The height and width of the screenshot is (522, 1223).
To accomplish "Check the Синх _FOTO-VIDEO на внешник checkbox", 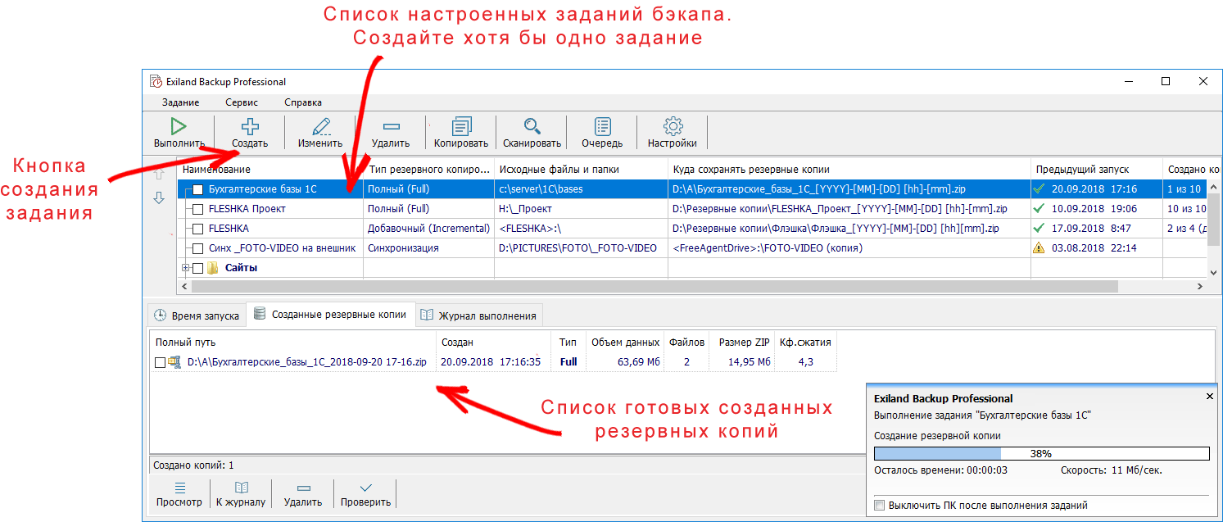I will [197, 248].
